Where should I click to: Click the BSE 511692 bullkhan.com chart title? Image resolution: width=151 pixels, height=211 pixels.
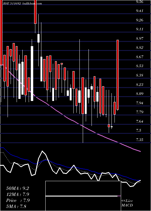(23, 4)
